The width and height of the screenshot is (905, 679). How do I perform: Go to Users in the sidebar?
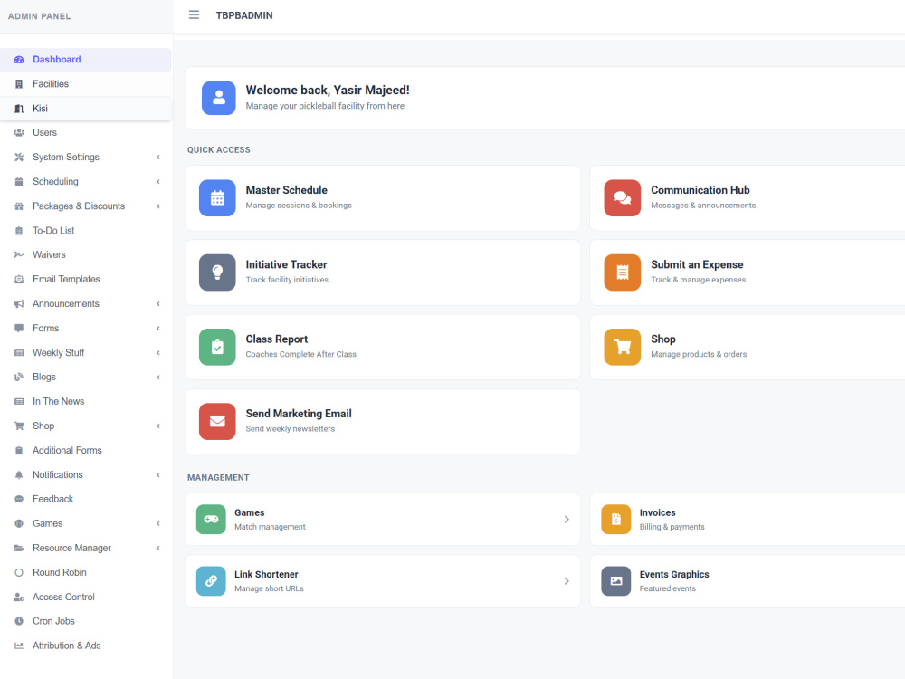(85, 133)
